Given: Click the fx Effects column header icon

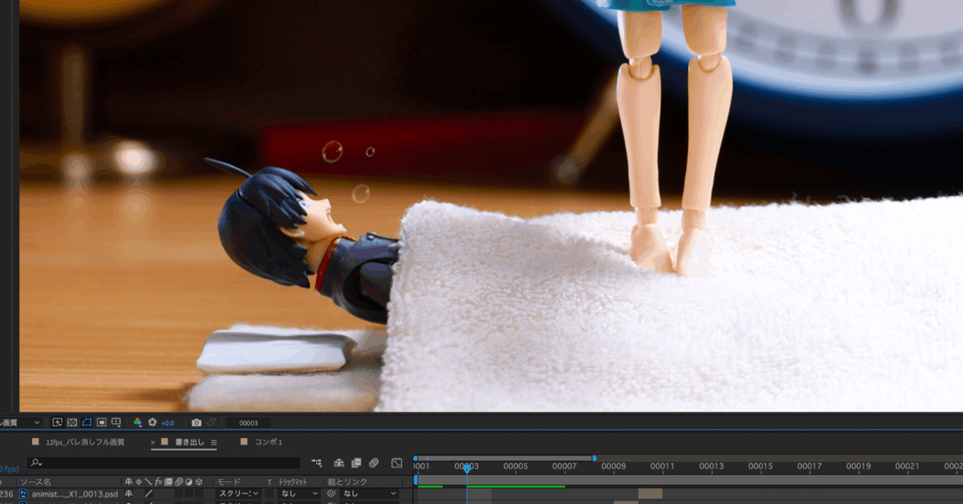Looking at the screenshot, I should [x=158, y=482].
